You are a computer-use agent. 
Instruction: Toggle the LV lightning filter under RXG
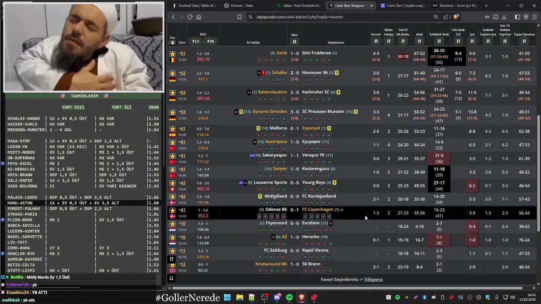(195, 41)
